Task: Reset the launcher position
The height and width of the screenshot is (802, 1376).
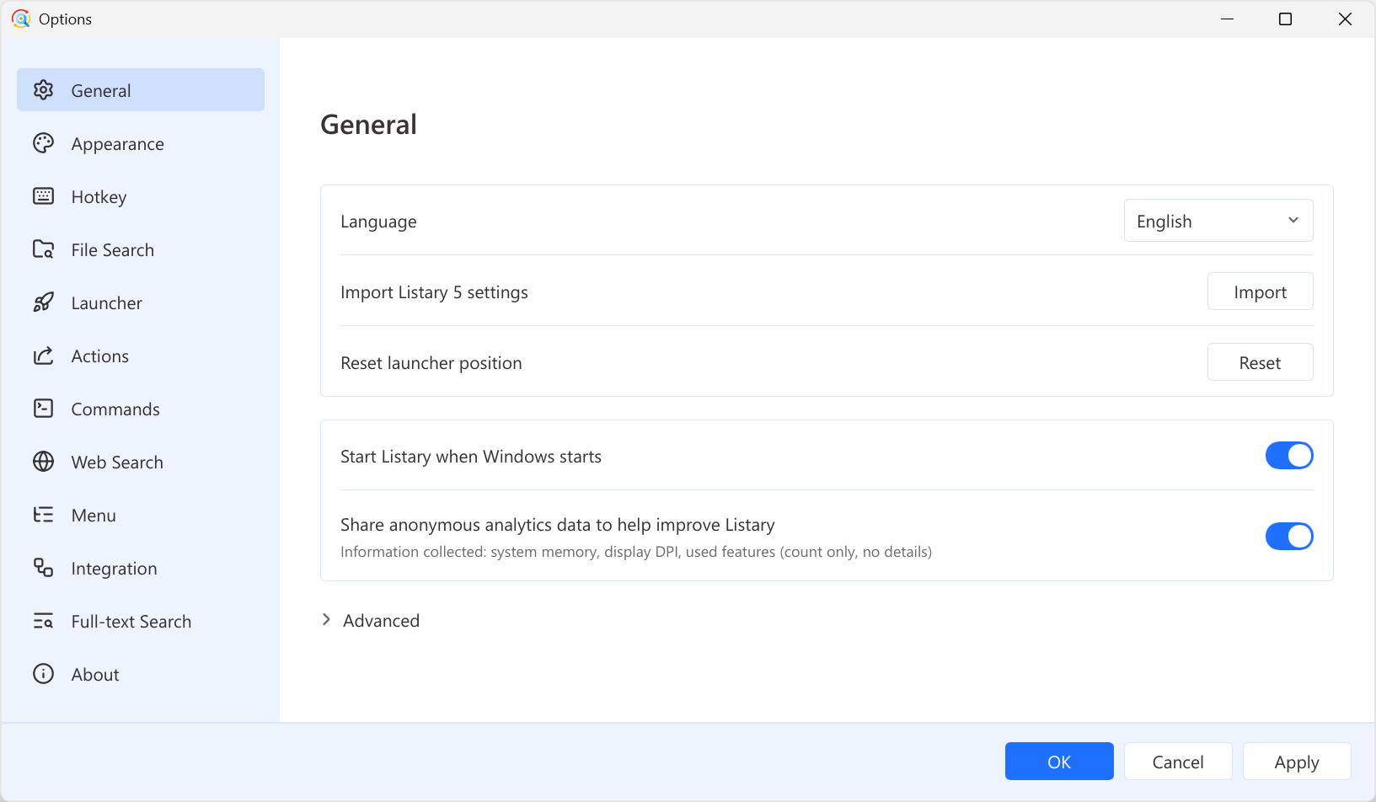Action: (x=1260, y=362)
